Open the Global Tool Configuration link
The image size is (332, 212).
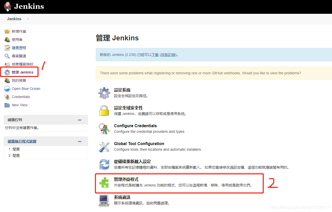[139, 144]
